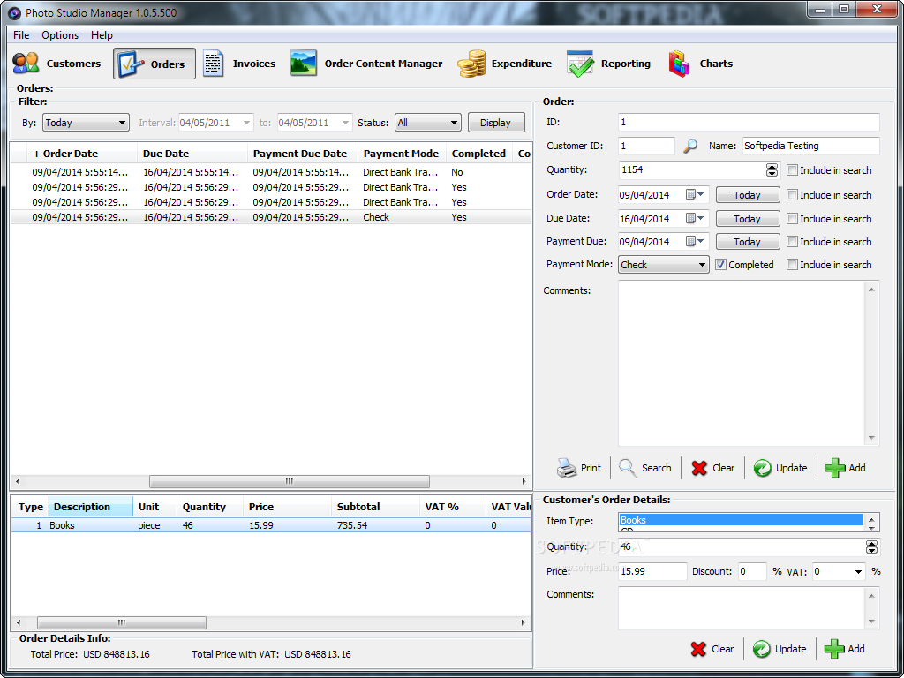
Task: Enable Include in search for Payment Mode
Action: pyautogui.click(x=793, y=265)
